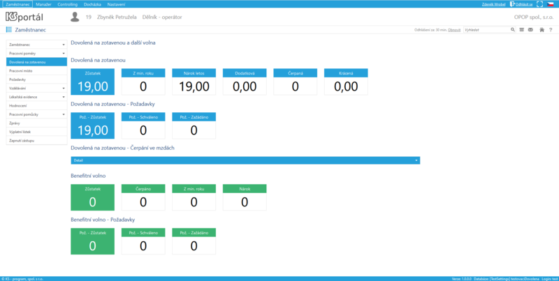Expand Lékařská evidence sidebar section
This screenshot has height=281, width=559.
click(37, 97)
